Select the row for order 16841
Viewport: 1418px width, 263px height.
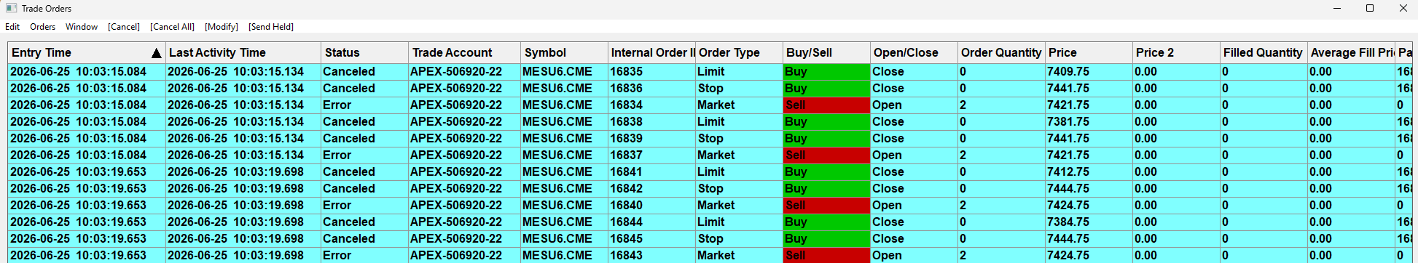[709, 171]
